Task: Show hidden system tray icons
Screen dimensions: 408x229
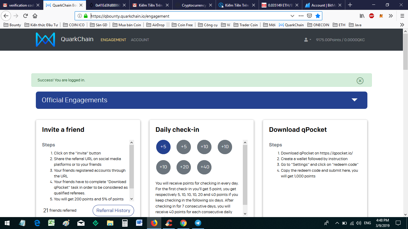Action: pos(337,223)
